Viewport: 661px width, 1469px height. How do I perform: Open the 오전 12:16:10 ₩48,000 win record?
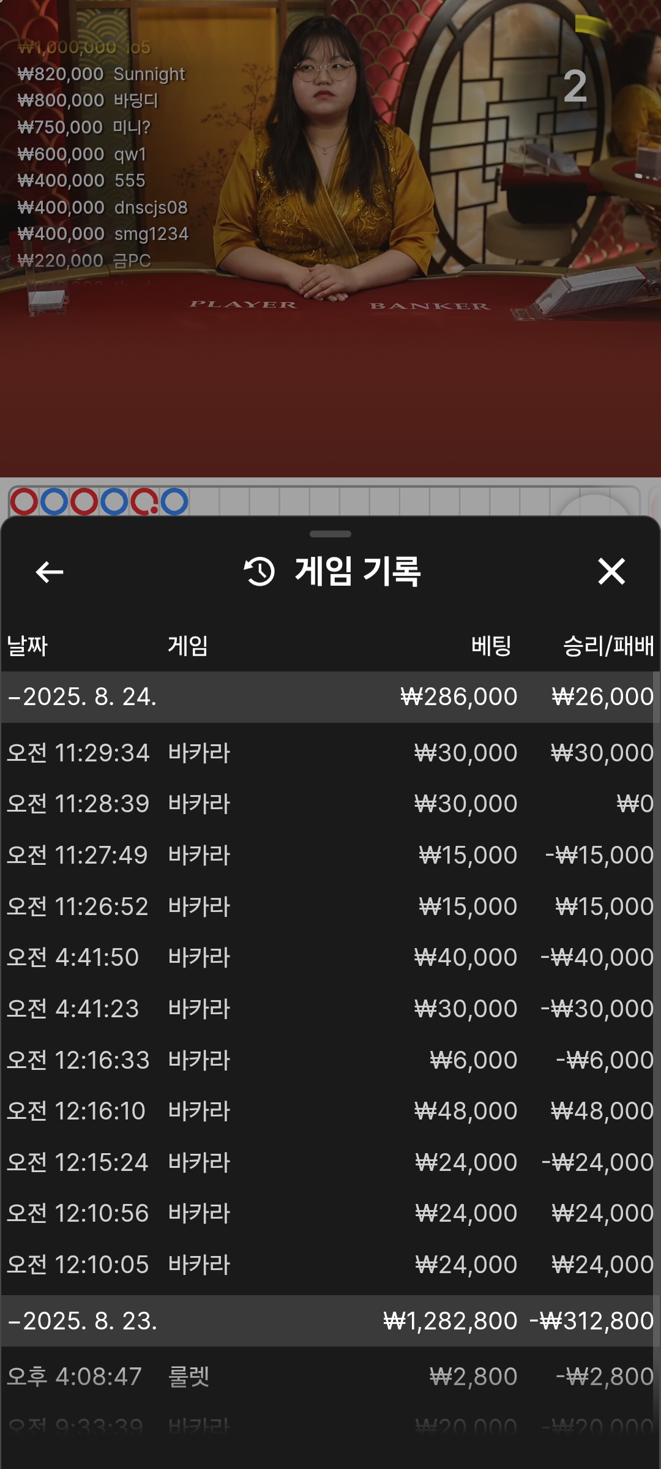click(x=330, y=1111)
